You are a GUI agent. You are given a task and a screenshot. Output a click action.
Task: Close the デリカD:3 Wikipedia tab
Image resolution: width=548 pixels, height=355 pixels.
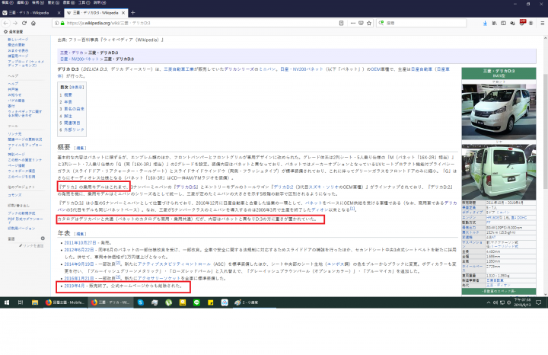123,13
